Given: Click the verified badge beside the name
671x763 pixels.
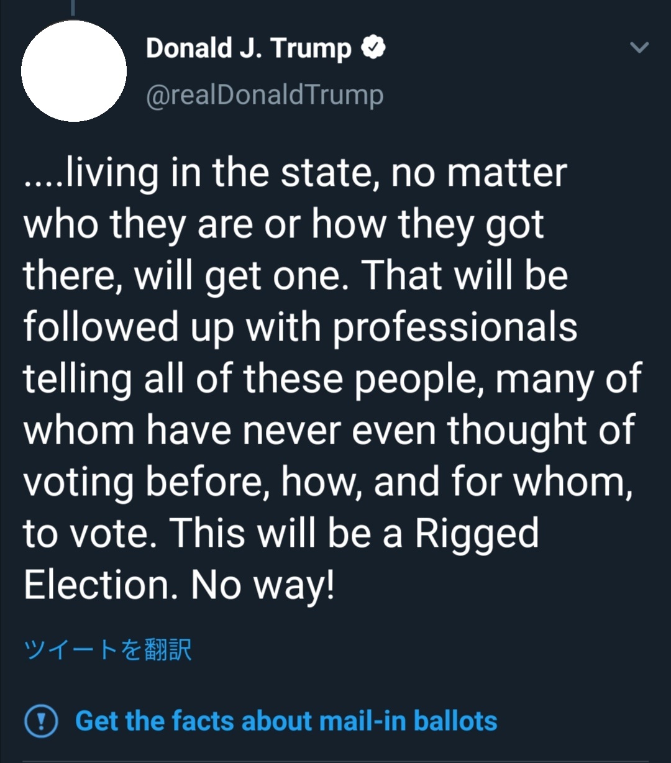Looking at the screenshot, I should 374,48.
